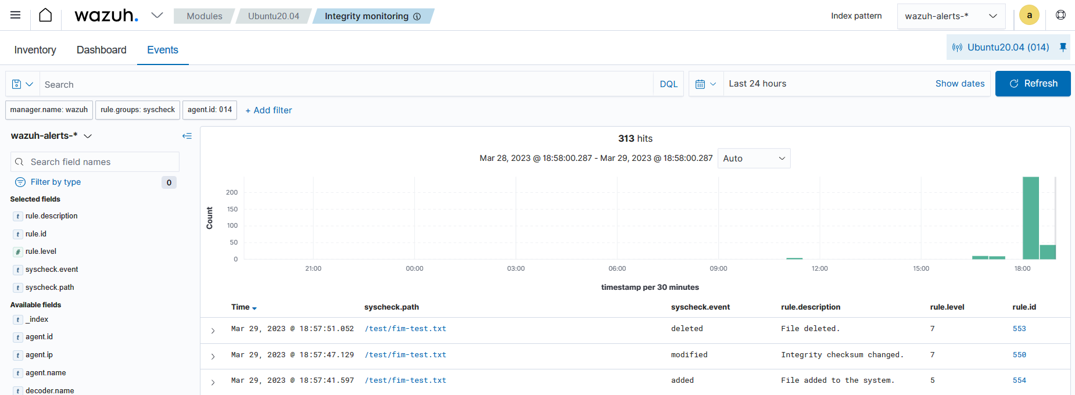1075x395 pixels.
Task: Select the decoder.name available field
Action: click(49, 390)
